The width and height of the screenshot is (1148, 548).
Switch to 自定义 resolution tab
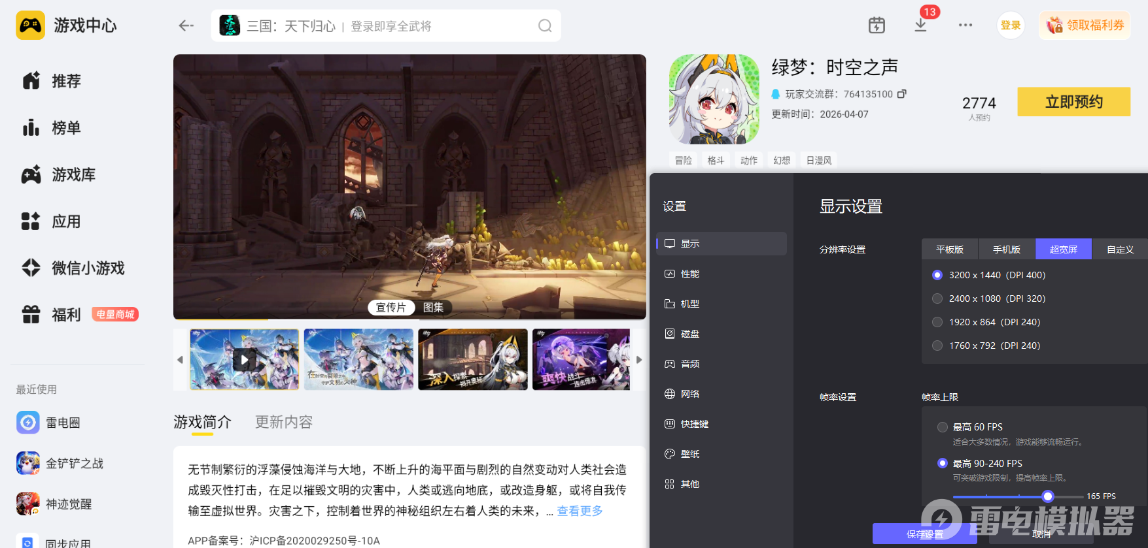pyautogui.click(x=1120, y=250)
